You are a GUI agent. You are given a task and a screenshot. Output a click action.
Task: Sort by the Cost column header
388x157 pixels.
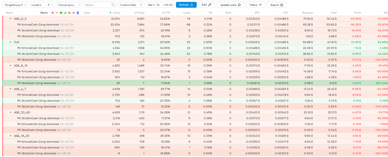pyautogui.click(x=334, y=13)
